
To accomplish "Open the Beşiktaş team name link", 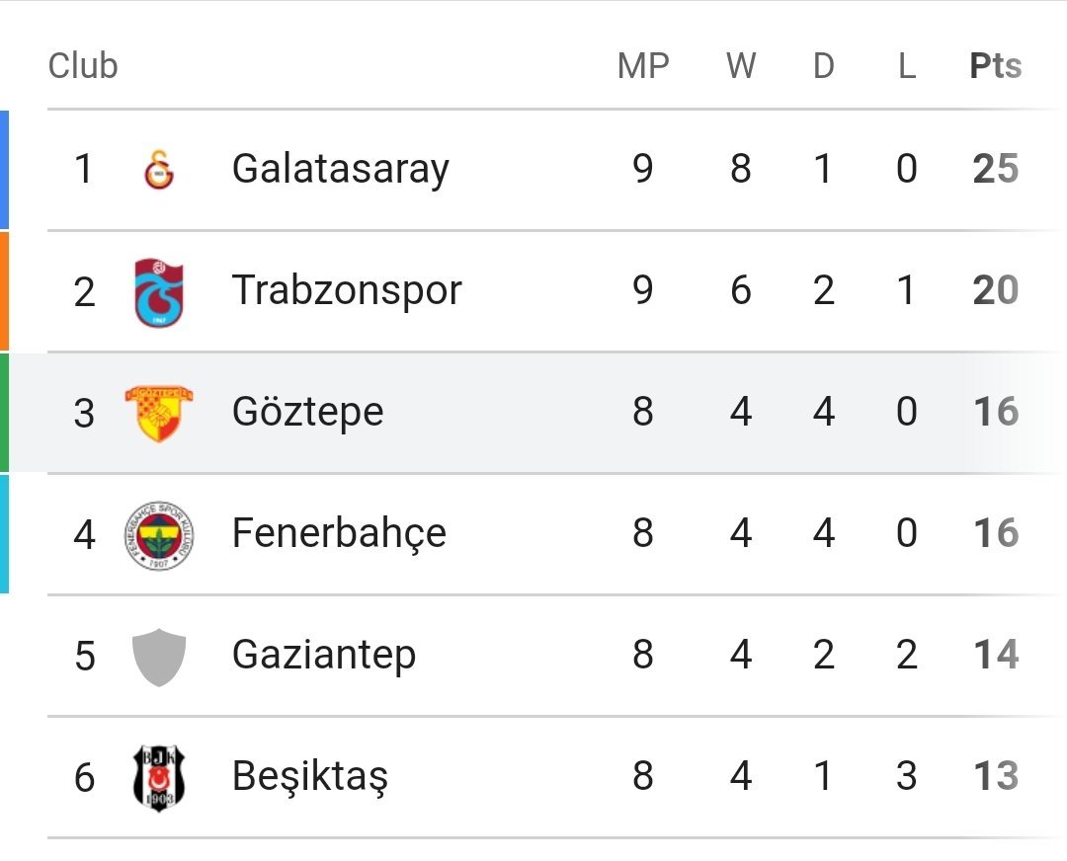I will 309,777.
